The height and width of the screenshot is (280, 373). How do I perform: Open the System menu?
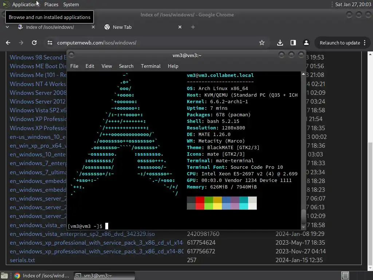(71, 4)
